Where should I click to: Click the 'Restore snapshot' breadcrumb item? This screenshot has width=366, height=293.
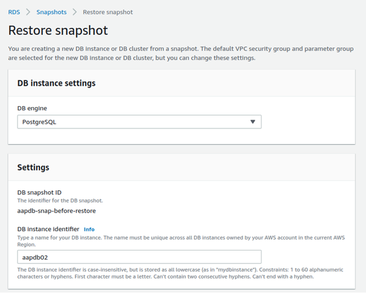pos(108,12)
